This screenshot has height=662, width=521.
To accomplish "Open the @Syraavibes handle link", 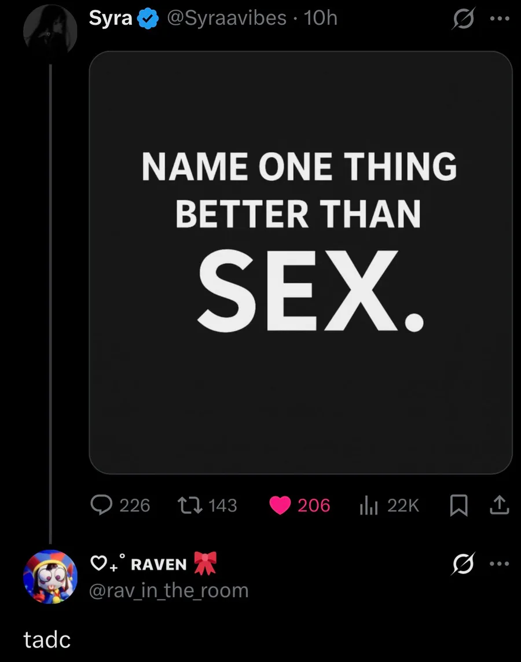I will pos(227,18).
